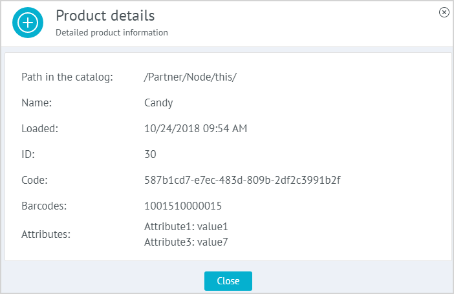Screen dimensions: 454x294
Task: Select the loaded date 10/24/2018 09:54 AM
Action: click(195, 128)
